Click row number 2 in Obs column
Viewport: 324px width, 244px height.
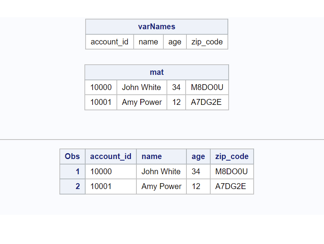coord(77,186)
